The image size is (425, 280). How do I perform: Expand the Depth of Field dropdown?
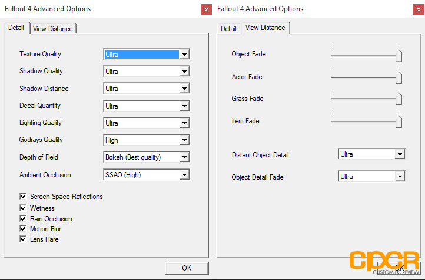[147, 157]
